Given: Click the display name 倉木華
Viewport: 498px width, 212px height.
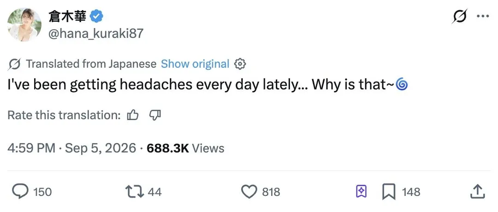Looking at the screenshot, I should (x=67, y=16).
